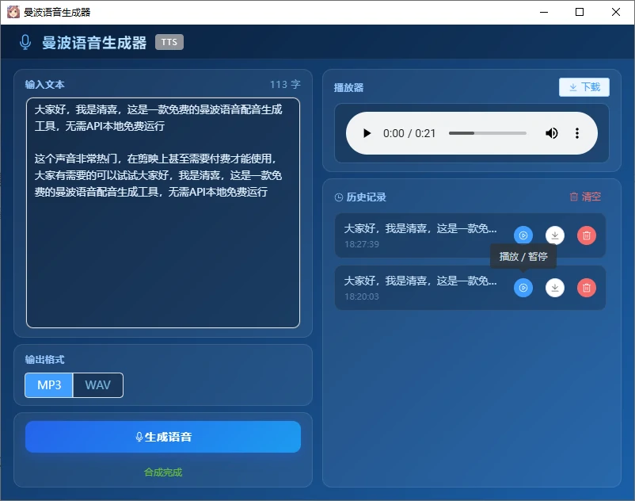Click the 生成语音 button
Viewport: 635px width, 501px height.
click(163, 437)
